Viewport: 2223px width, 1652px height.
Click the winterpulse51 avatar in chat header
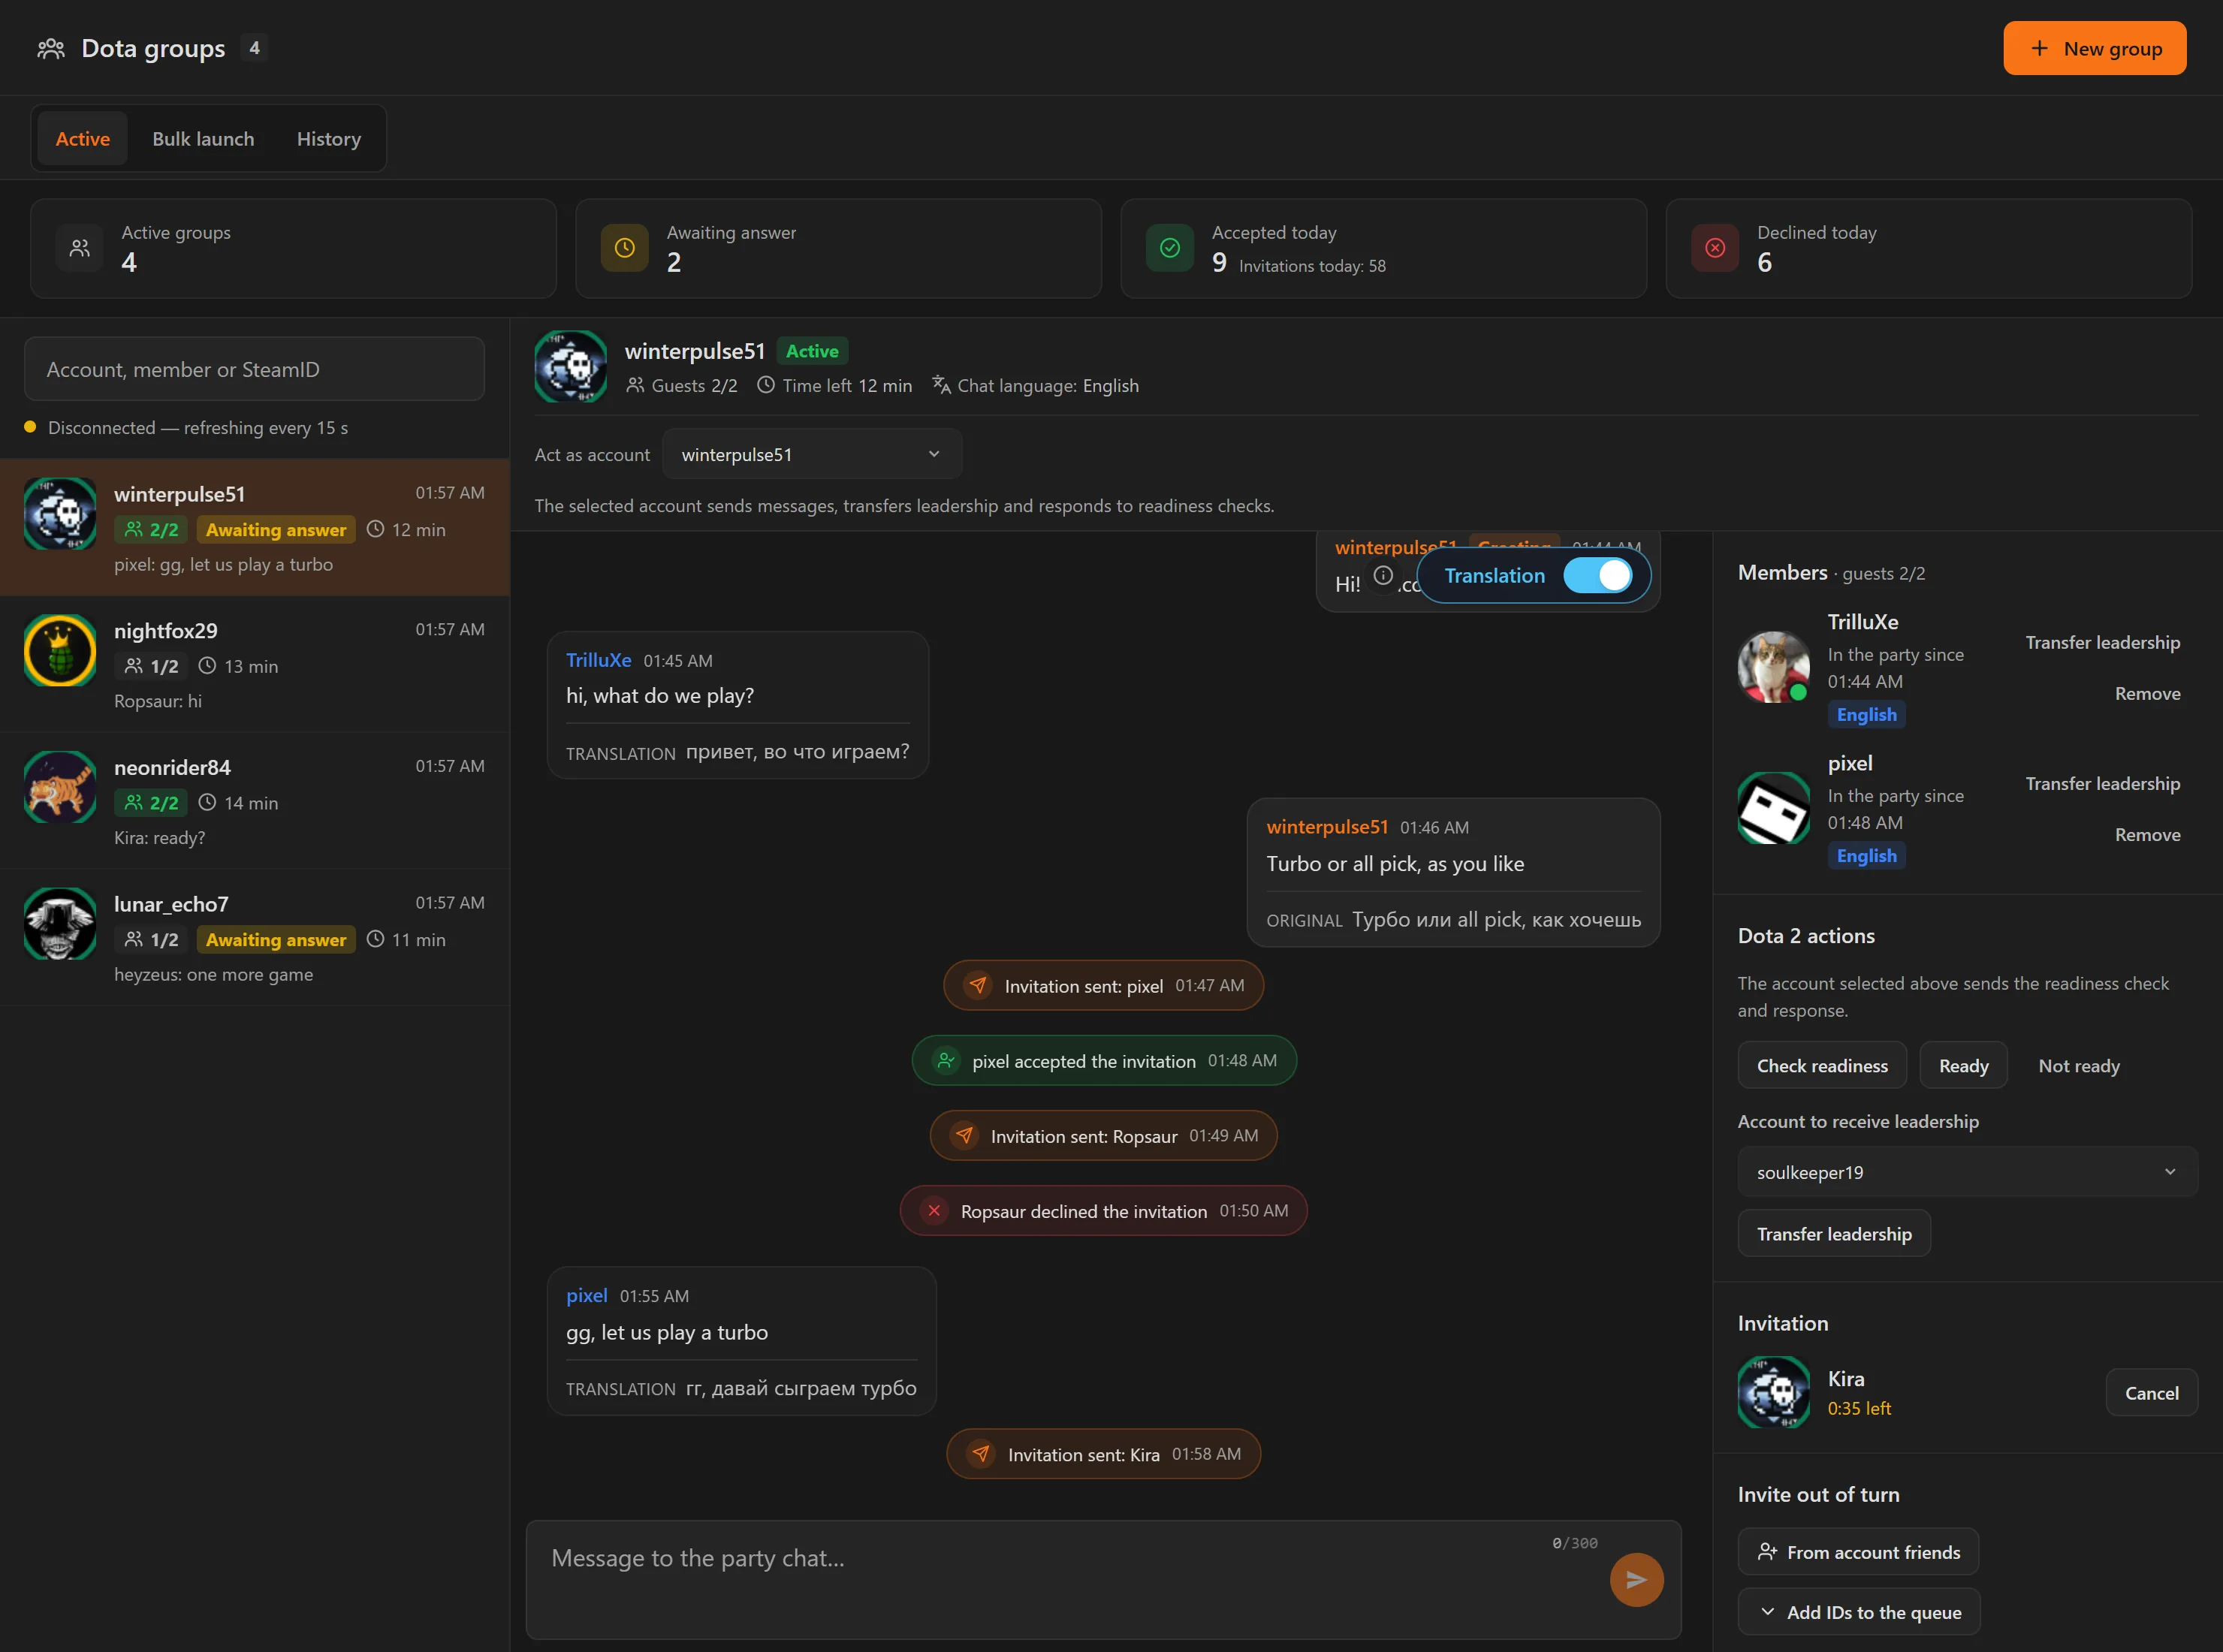570,366
